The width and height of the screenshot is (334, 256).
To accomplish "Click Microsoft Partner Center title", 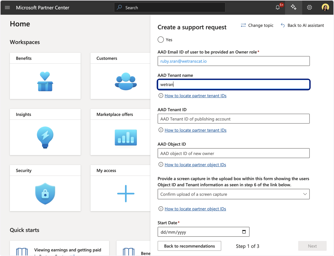I will click(43, 8).
